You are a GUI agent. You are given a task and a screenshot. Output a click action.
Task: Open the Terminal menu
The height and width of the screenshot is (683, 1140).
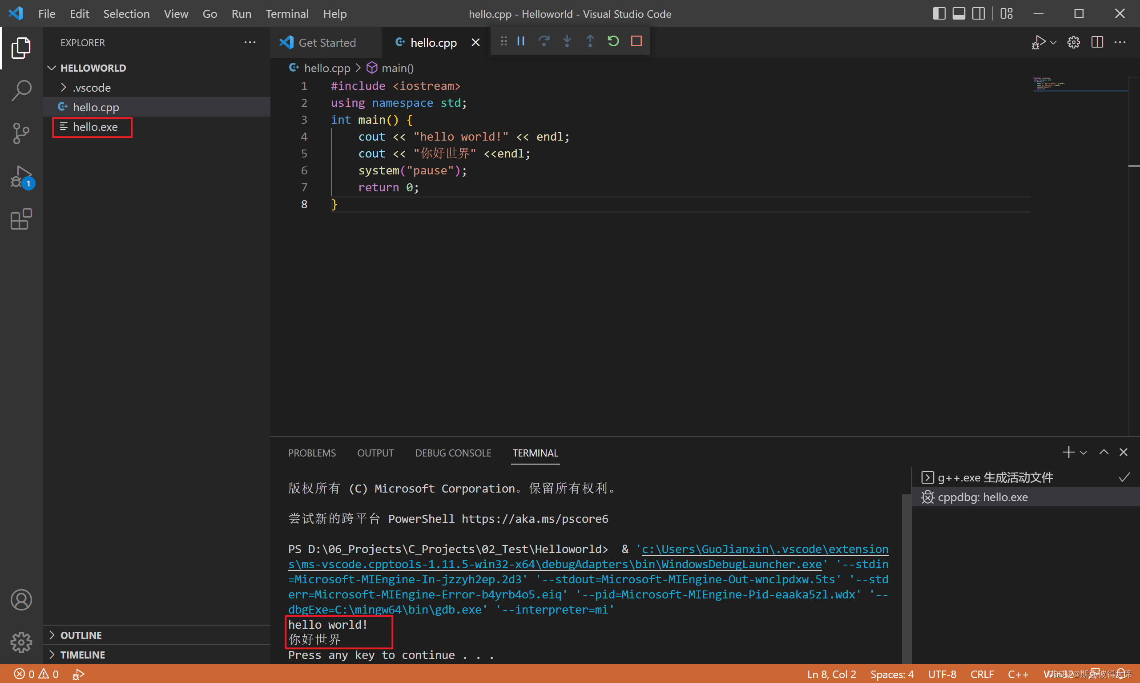(x=286, y=14)
